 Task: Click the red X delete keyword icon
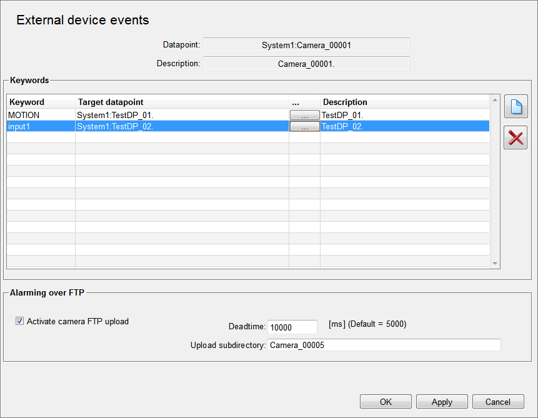point(516,137)
